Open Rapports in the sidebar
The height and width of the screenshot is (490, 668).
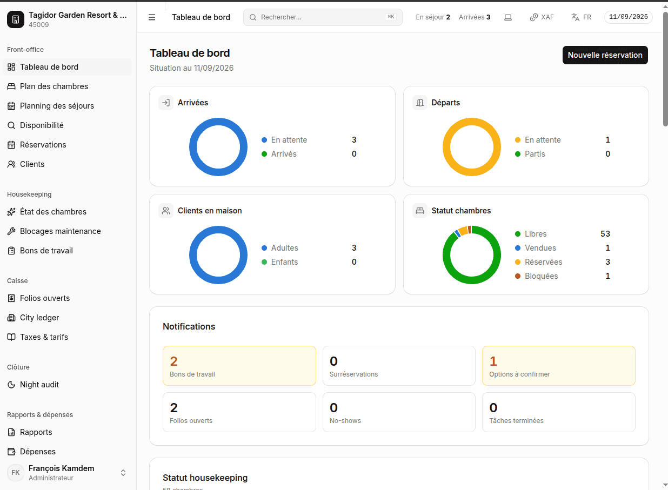(x=68, y=432)
